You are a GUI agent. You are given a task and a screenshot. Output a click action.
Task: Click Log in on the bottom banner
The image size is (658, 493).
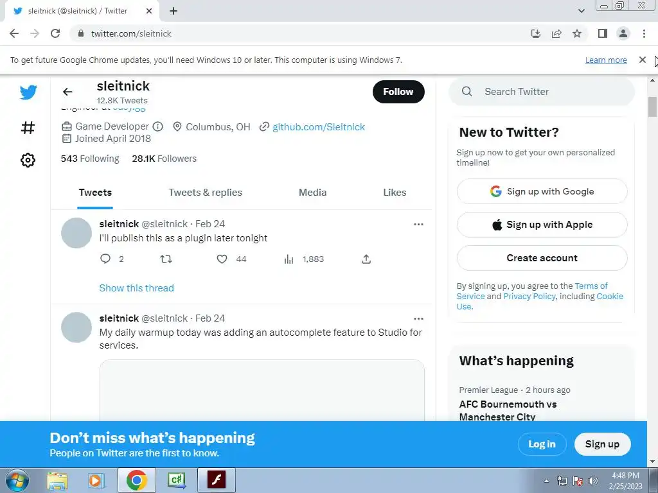(542, 444)
